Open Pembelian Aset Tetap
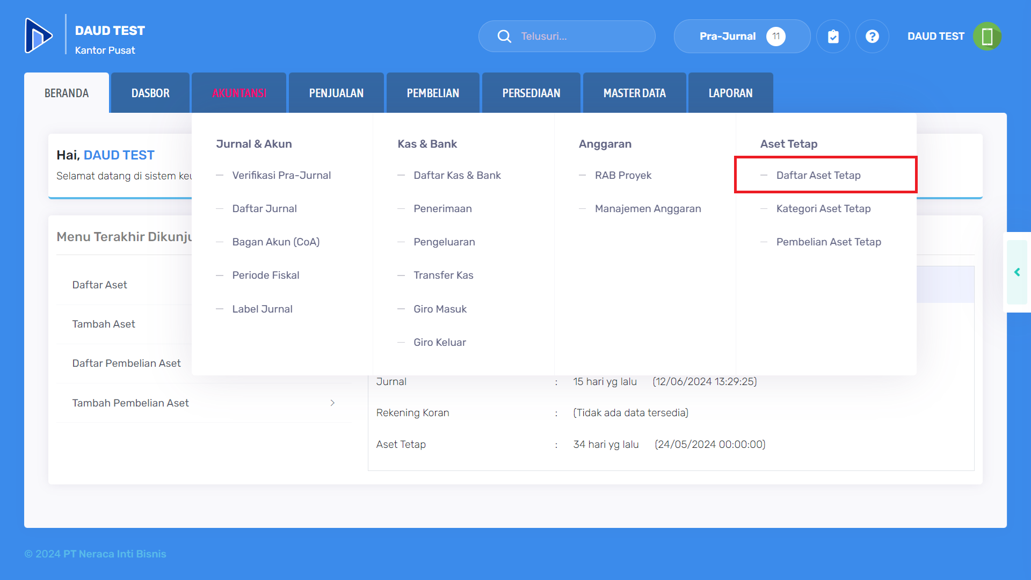Viewport: 1031px width, 580px height. pos(829,242)
